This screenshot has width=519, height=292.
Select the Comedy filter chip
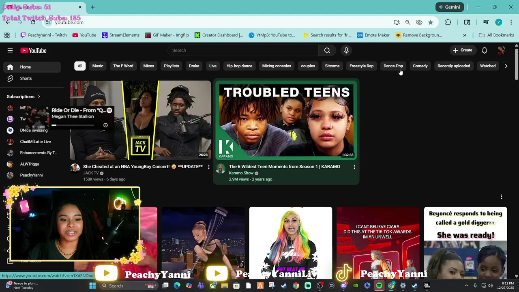[420, 66]
